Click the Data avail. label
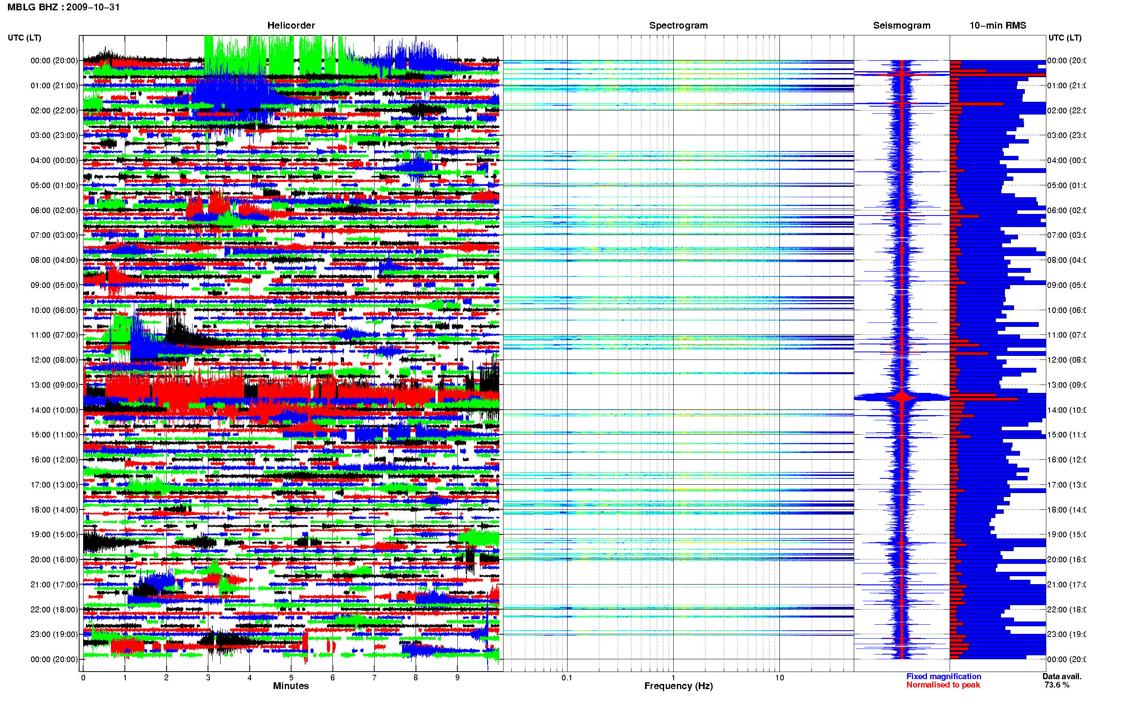This screenshot has width=1131, height=707. (x=1062, y=676)
